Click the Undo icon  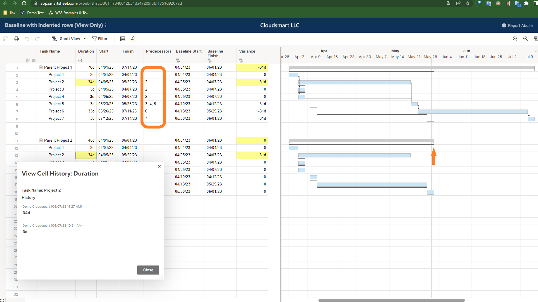27,39
